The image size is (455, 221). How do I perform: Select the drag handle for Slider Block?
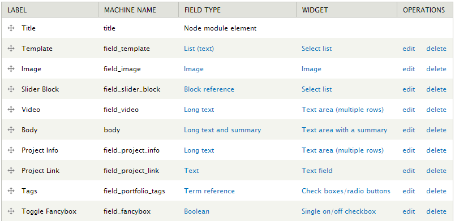tap(11, 89)
